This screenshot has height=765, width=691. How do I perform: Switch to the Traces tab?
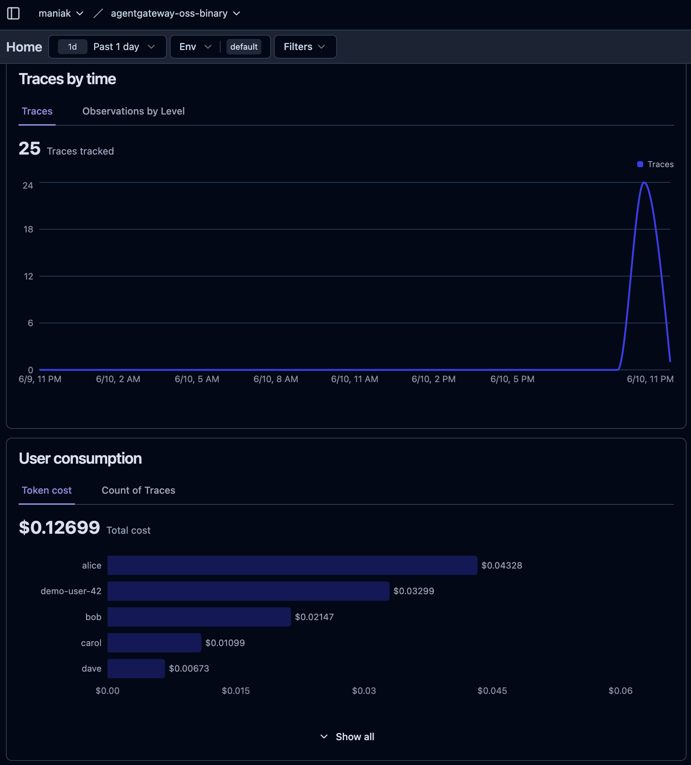[37, 111]
